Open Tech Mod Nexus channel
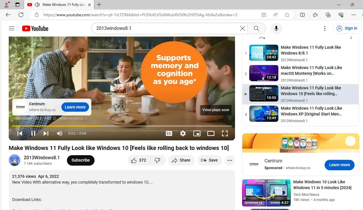 pyautogui.click(x=306, y=195)
